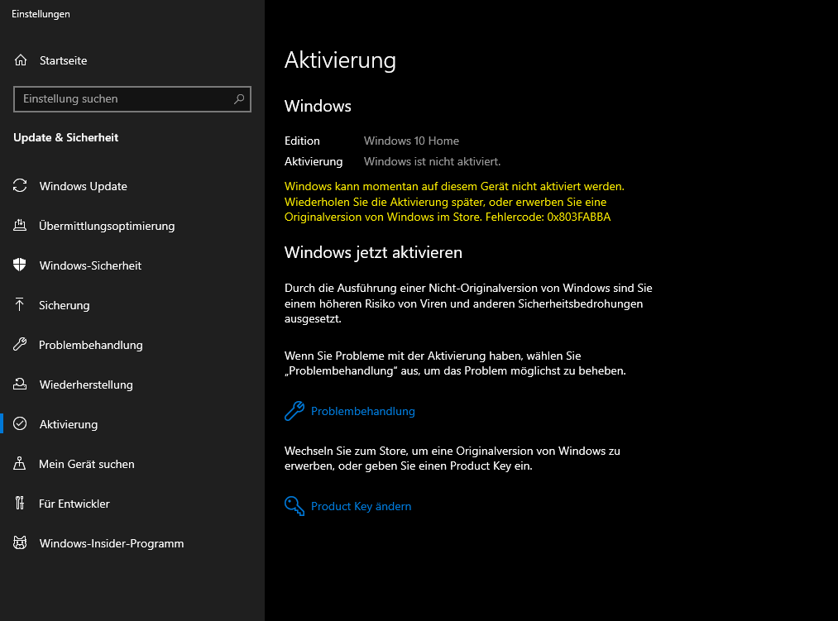Click the 'Windows ist nicht aktiviert.' status text
Viewport: 838px width, 621px height.
click(x=433, y=161)
